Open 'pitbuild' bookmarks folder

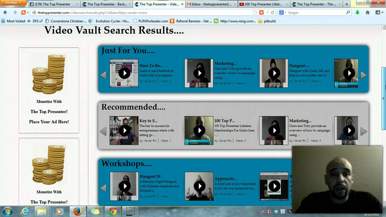[267, 21]
